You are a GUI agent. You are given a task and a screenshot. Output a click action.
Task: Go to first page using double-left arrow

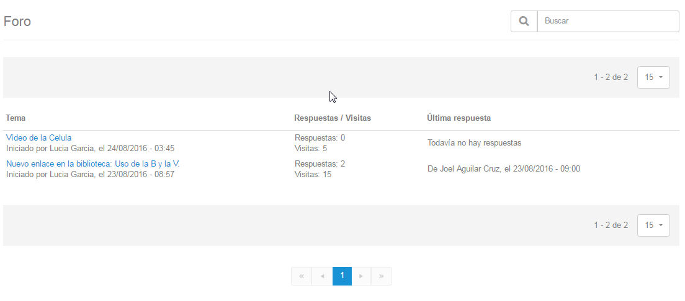tap(302, 276)
